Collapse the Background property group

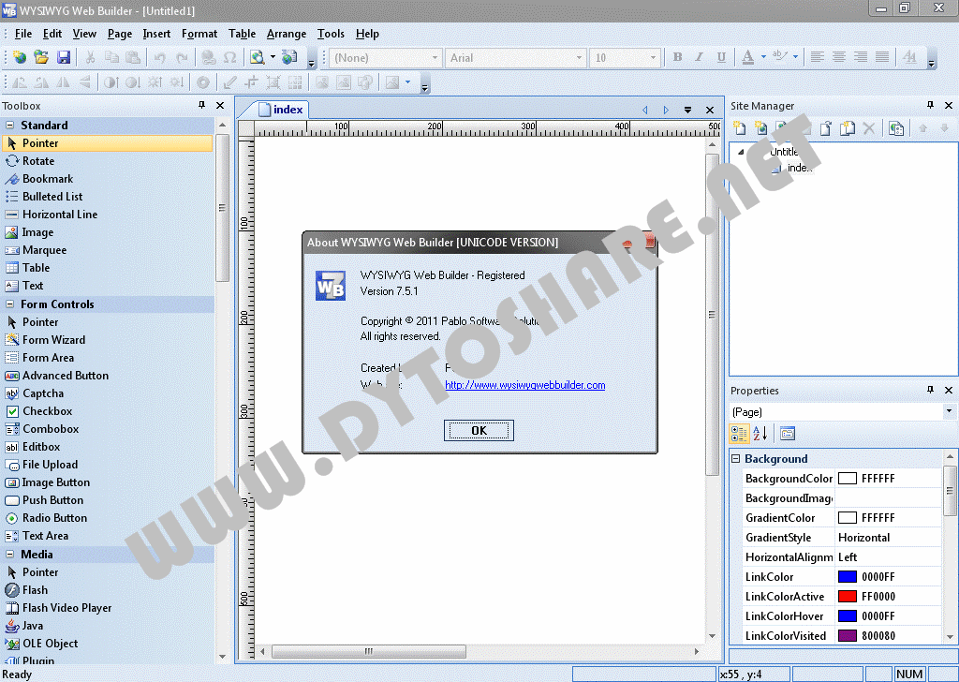[736, 459]
